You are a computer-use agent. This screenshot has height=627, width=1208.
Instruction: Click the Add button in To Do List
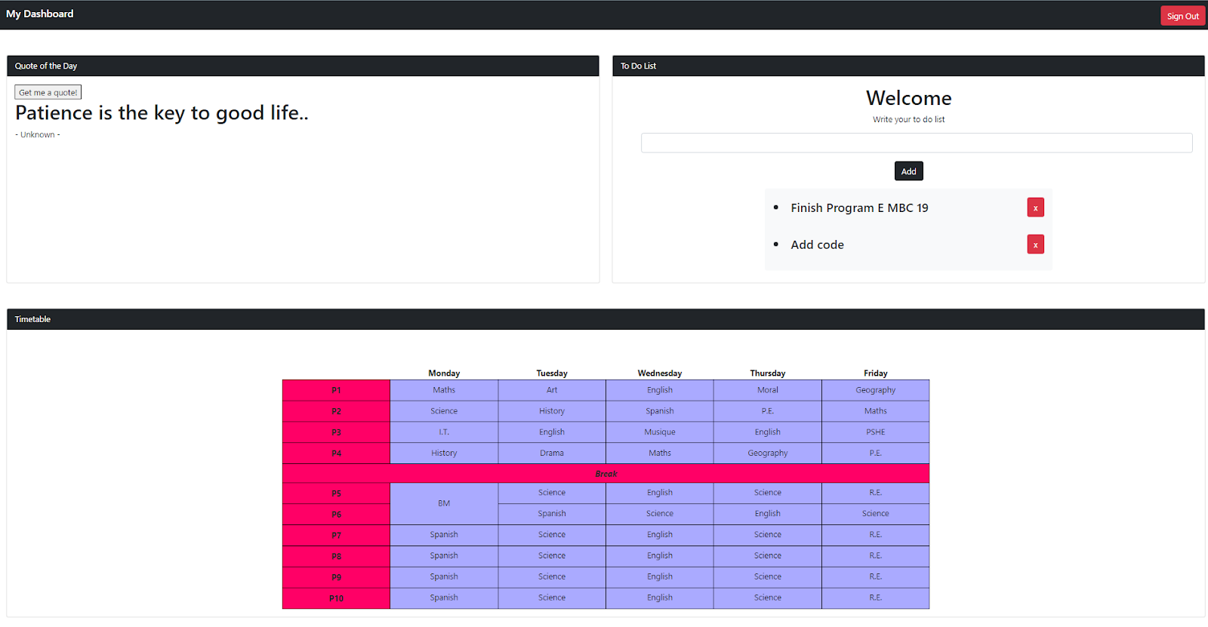pyautogui.click(x=908, y=171)
